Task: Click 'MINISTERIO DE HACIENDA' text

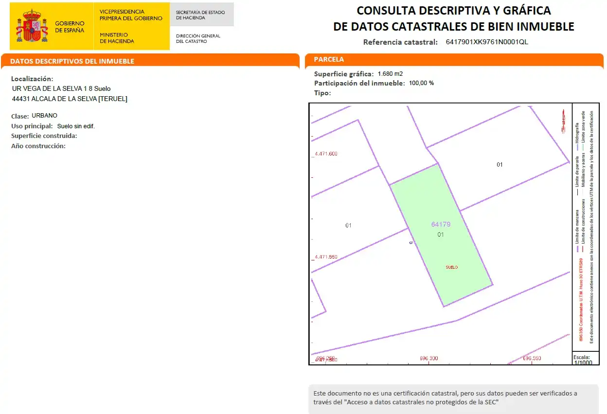Action: pos(117,38)
